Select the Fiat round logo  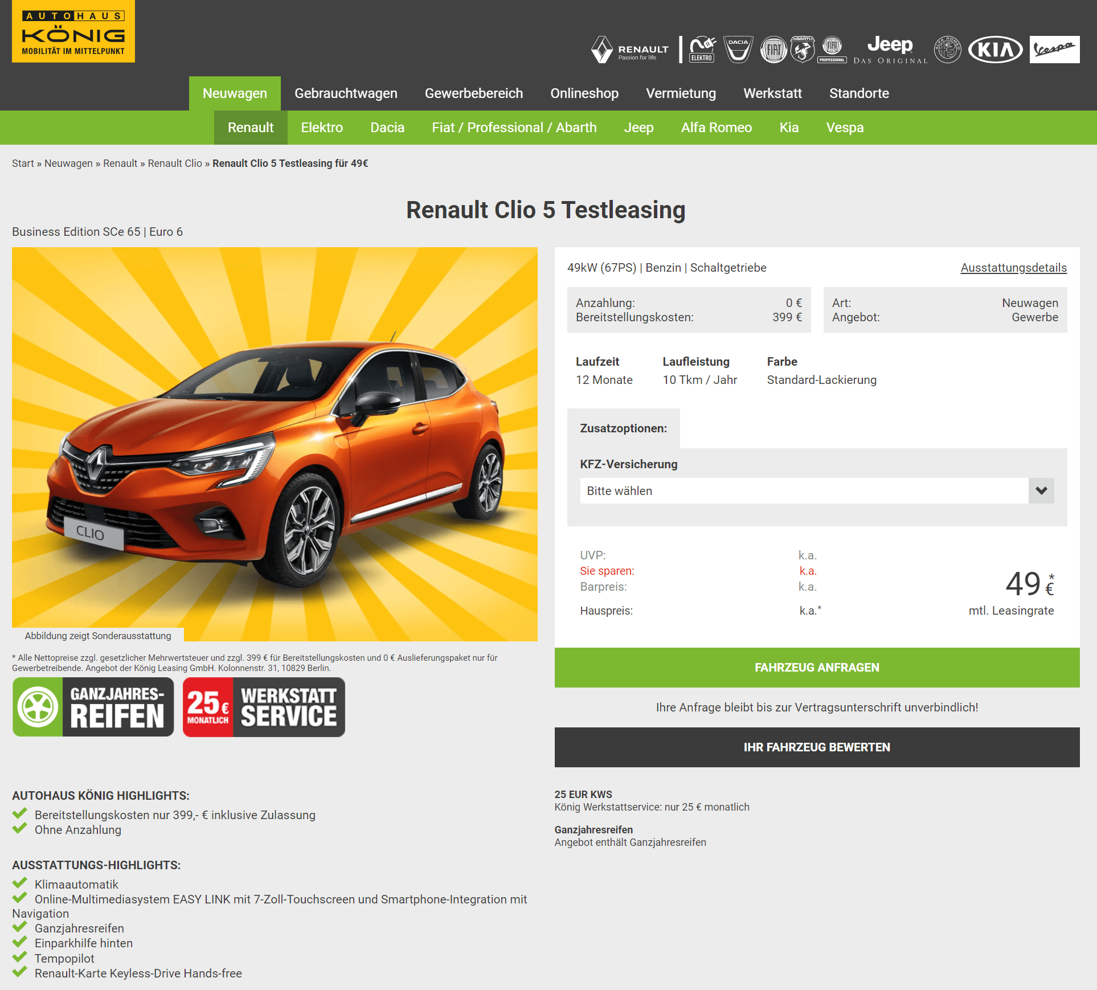click(x=773, y=50)
